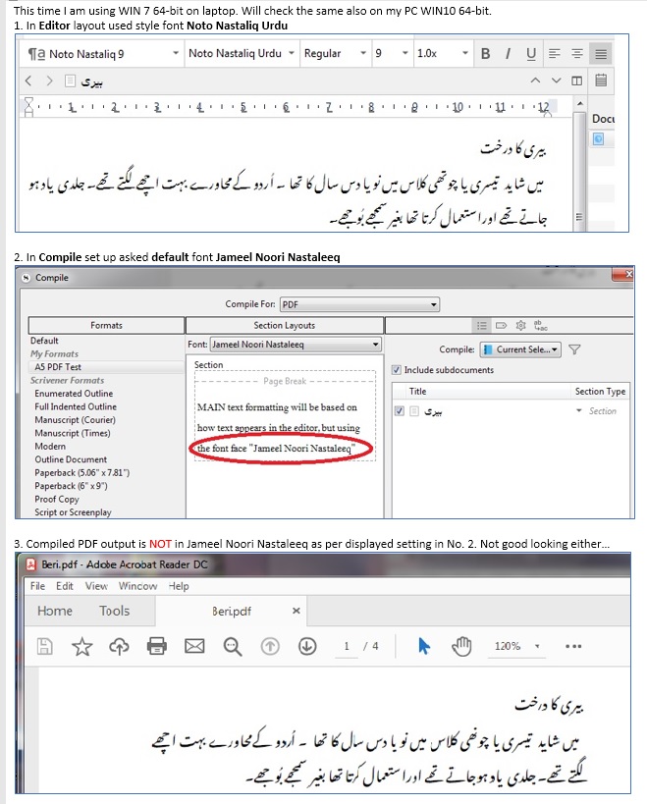Viewport: 647px width, 804px height.
Task: Open the Help menu in Acrobat Reader
Action: tap(179, 586)
